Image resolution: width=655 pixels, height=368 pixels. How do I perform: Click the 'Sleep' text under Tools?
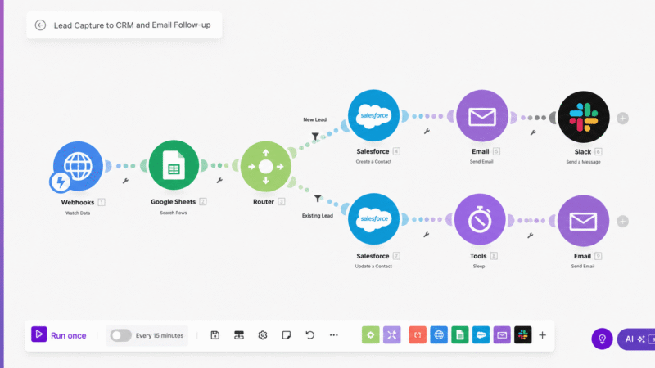(479, 267)
